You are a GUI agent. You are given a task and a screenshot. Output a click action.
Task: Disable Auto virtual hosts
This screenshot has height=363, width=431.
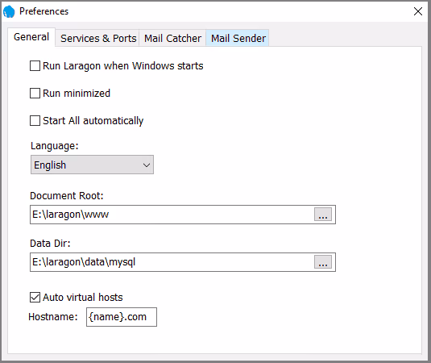click(x=35, y=297)
